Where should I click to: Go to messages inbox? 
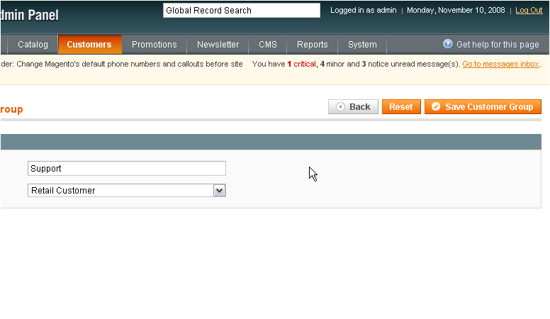tap(500, 64)
